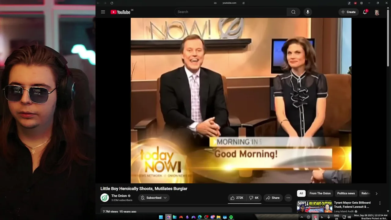The width and height of the screenshot is (391, 220).
Task: Focus the YouTube Search field
Action: click(231, 12)
